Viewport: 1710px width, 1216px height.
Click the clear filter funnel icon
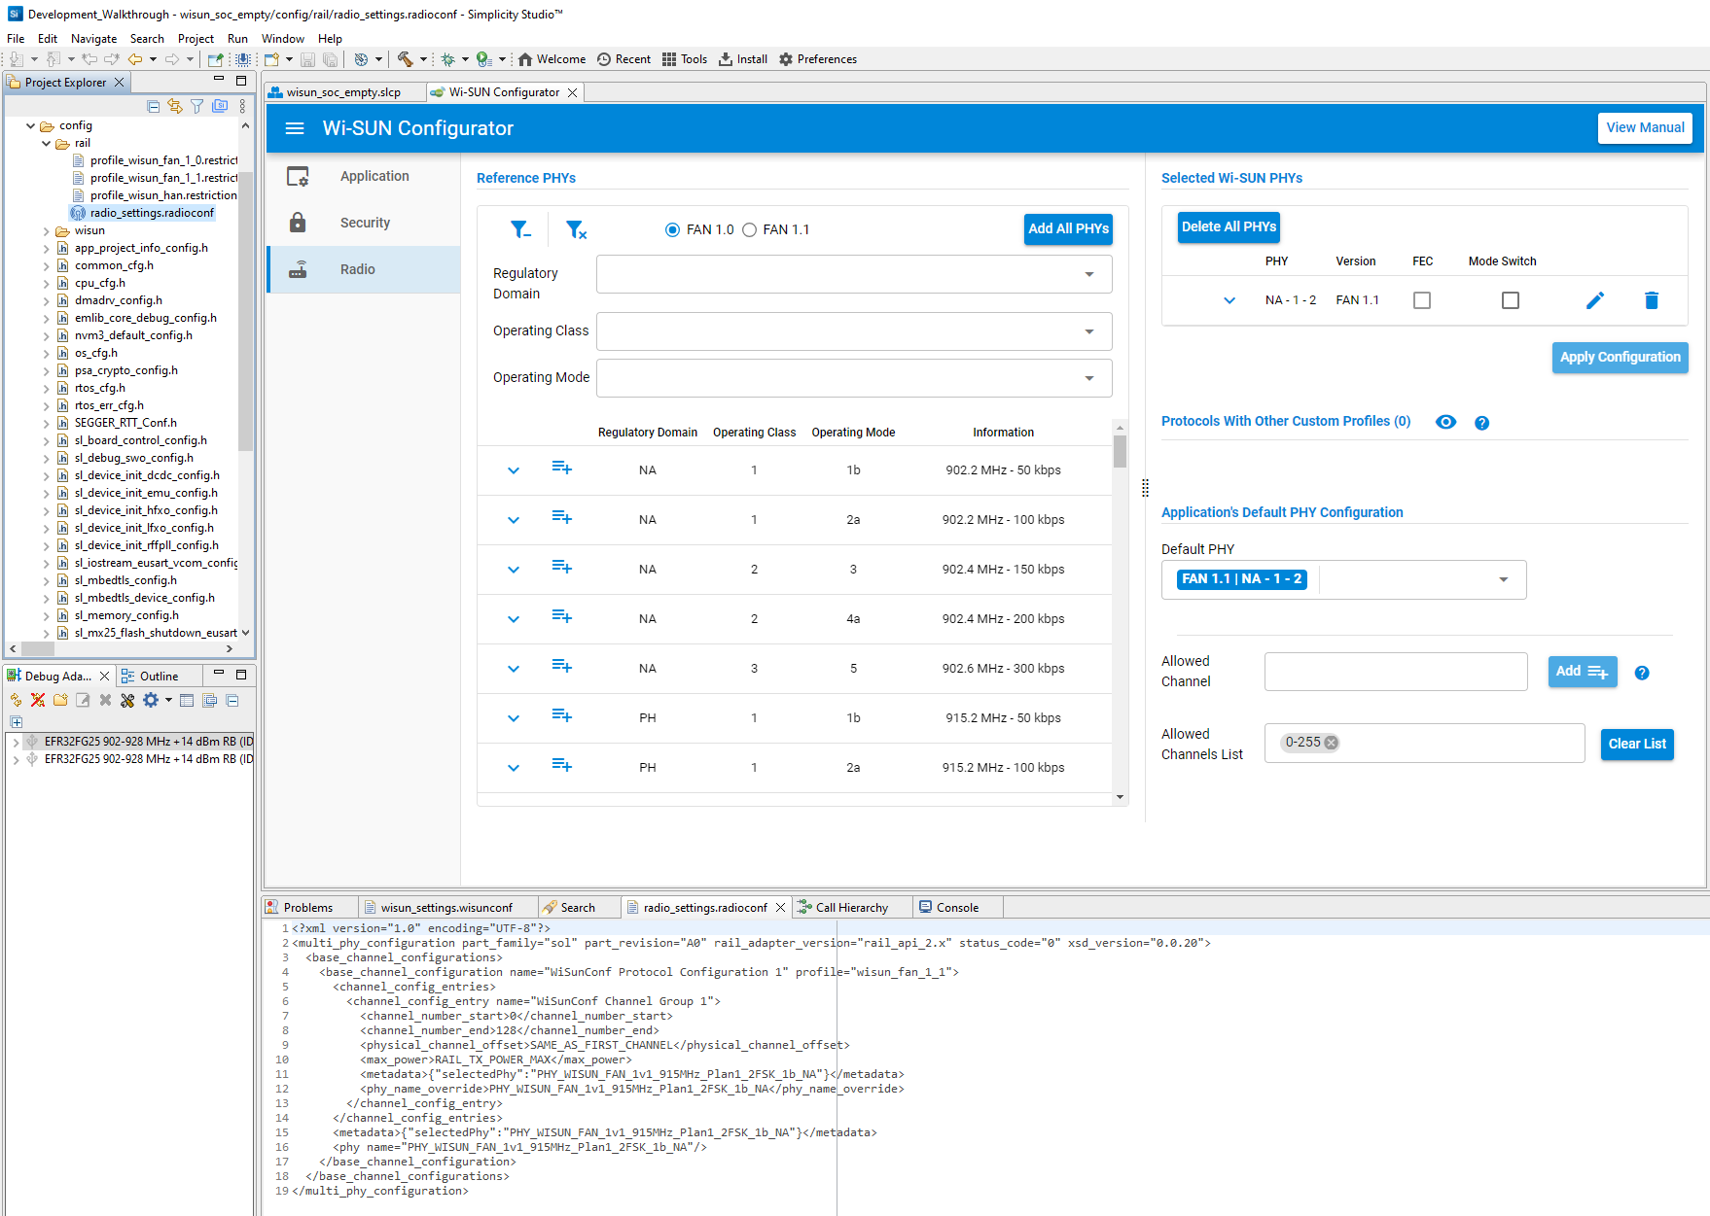[576, 229]
